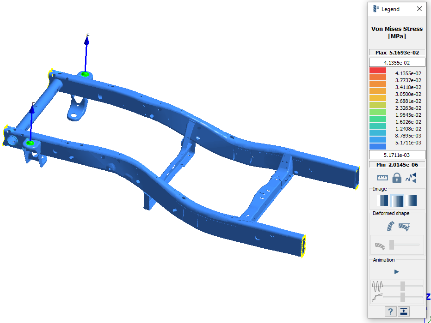Select the ruler measurement icon
Viewport: 431px width, 323px height.
(382, 178)
